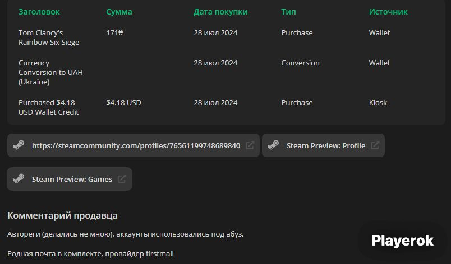Open Steam Preview: Games link
The width and height of the screenshot is (451, 264).
tap(72, 179)
